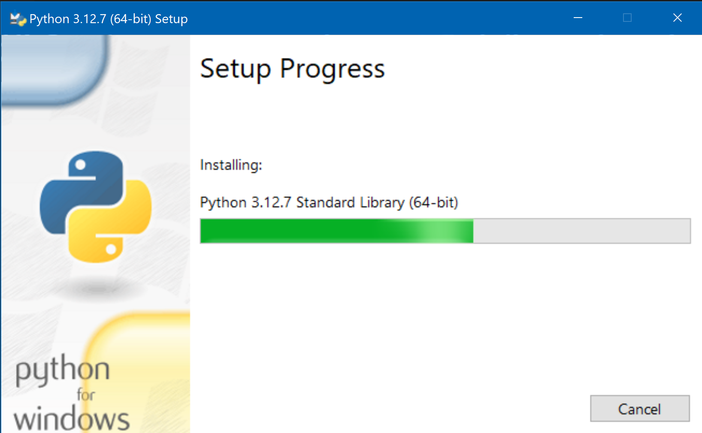The image size is (702, 433).
Task: Click the disabled maximize button
Action: coord(627,18)
